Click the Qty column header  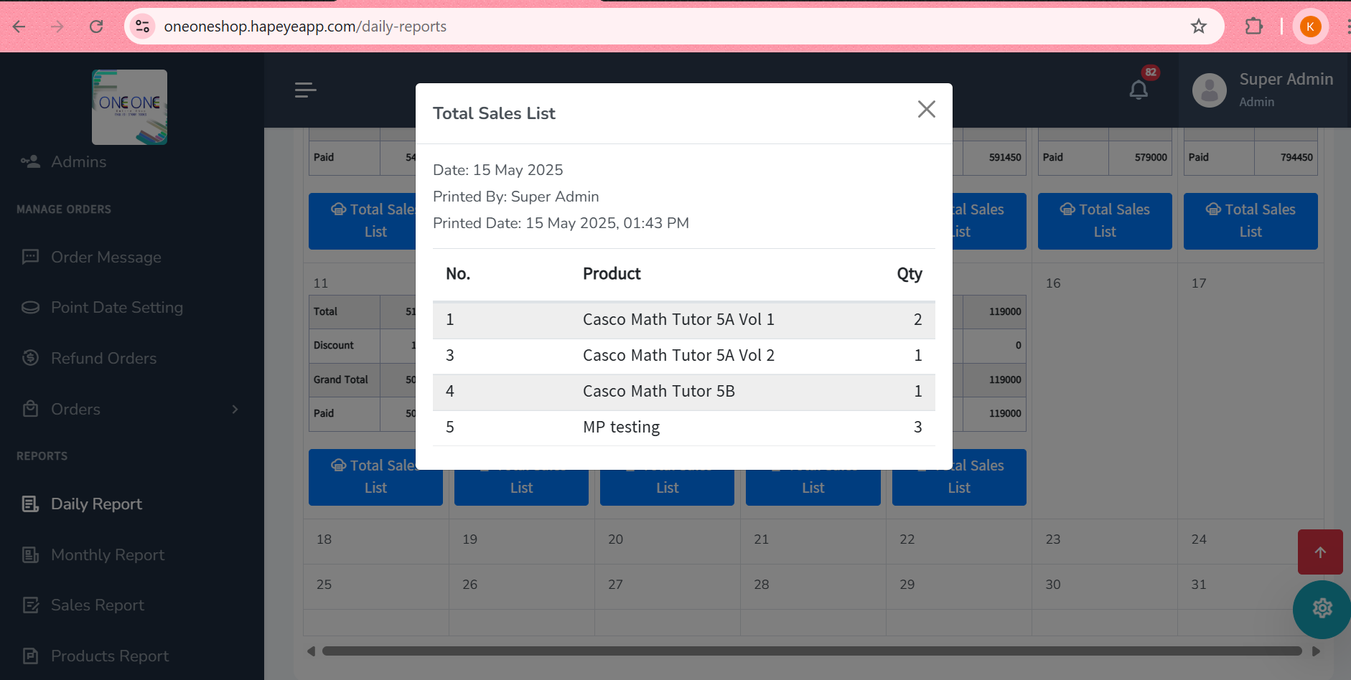(x=909, y=273)
